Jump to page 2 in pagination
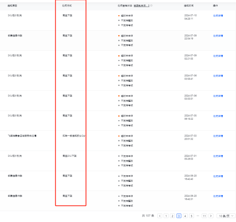 click(172, 216)
